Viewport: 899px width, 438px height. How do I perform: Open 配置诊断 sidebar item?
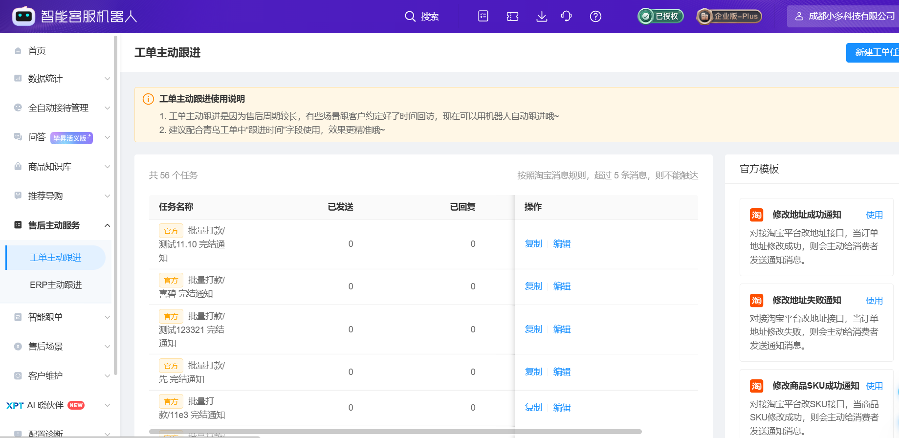tap(45, 433)
